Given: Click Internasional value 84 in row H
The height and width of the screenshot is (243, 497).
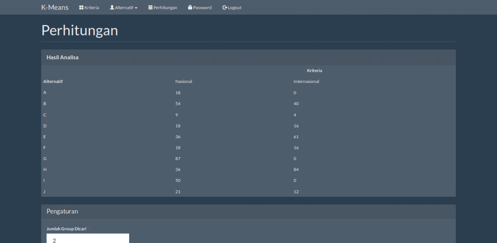Looking at the screenshot, I should pyautogui.click(x=296, y=169).
